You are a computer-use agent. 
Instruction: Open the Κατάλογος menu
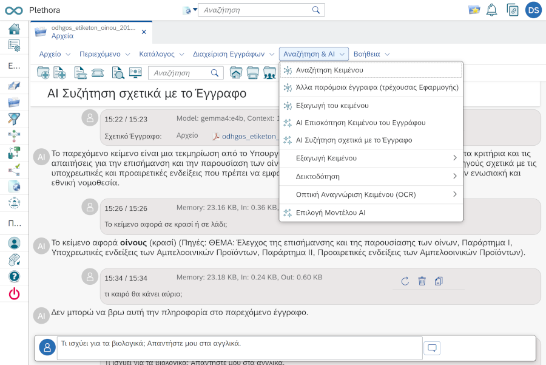(x=161, y=54)
